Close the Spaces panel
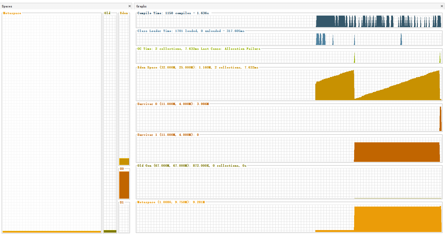The image size is (445, 236). coord(130,6)
